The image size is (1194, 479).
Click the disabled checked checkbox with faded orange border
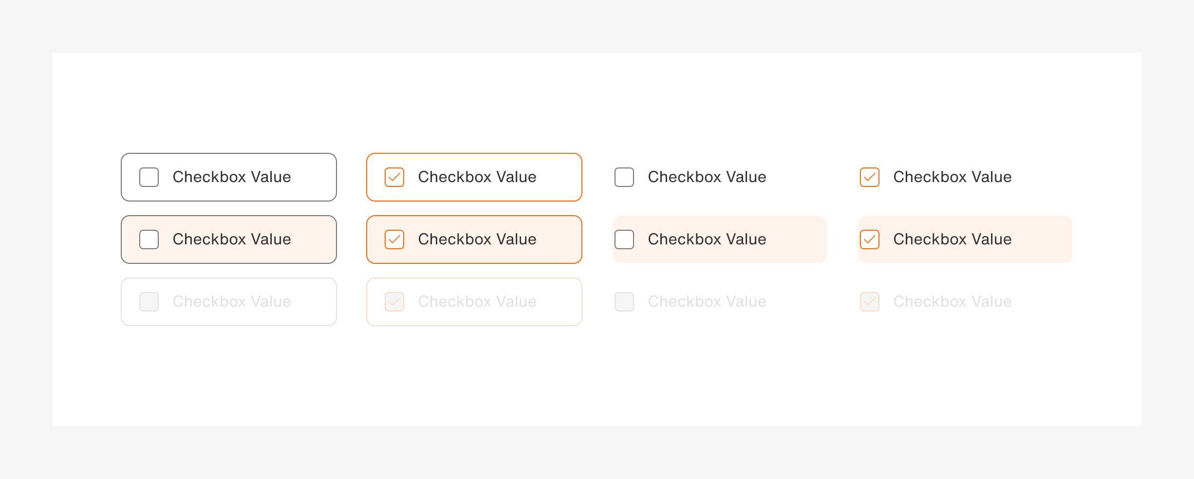coord(394,302)
